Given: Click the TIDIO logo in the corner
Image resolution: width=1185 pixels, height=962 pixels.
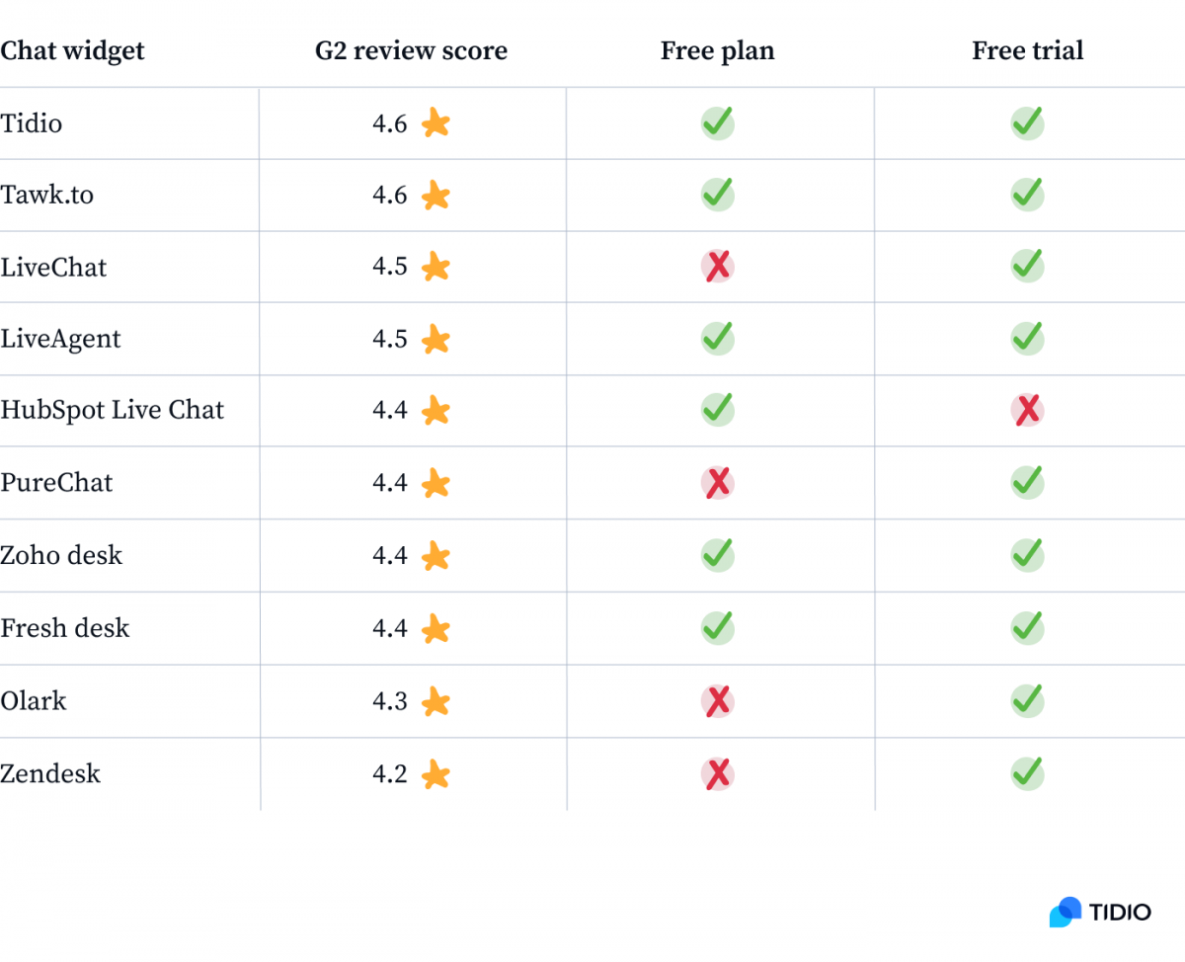Looking at the screenshot, I should [1100, 912].
